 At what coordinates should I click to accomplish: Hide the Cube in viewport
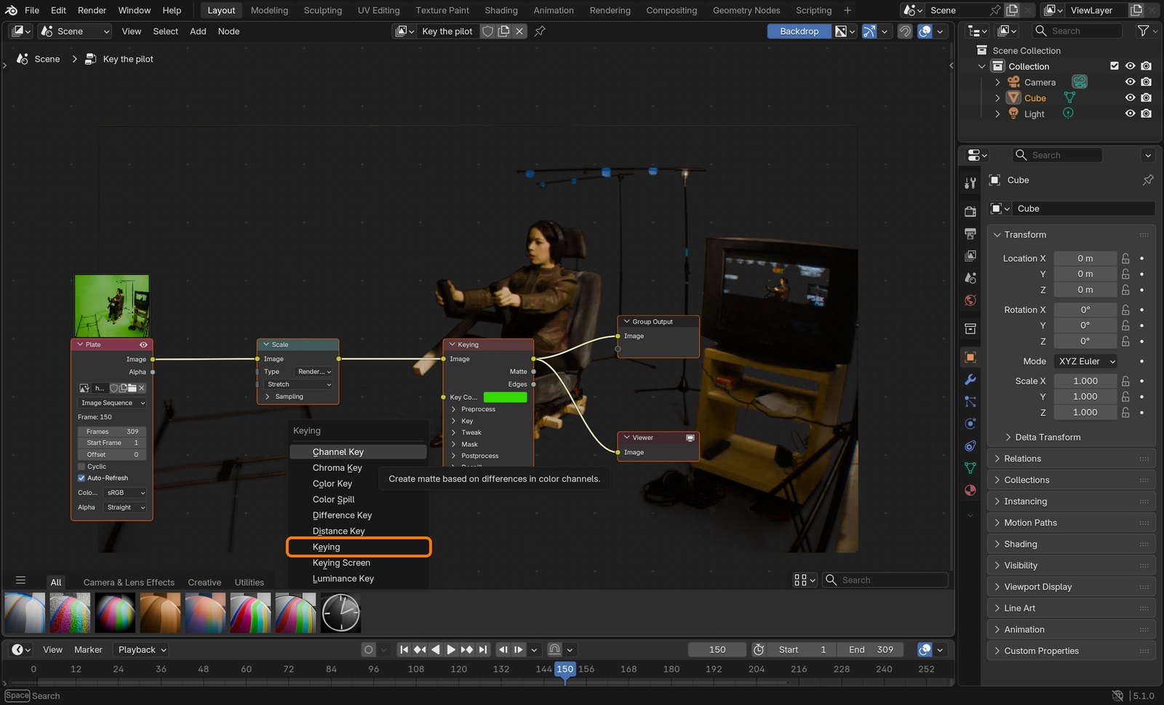pyautogui.click(x=1130, y=98)
